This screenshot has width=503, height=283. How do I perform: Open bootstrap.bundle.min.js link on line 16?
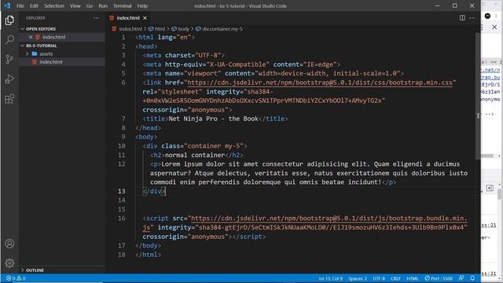pyautogui.click(x=329, y=219)
